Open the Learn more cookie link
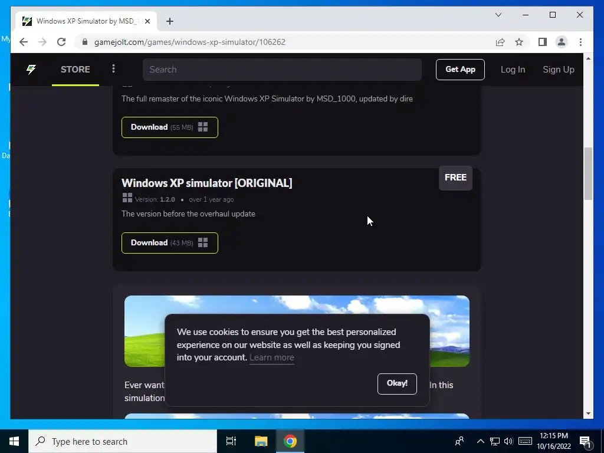Screen dimensions: 604x453 pos(271,357)
